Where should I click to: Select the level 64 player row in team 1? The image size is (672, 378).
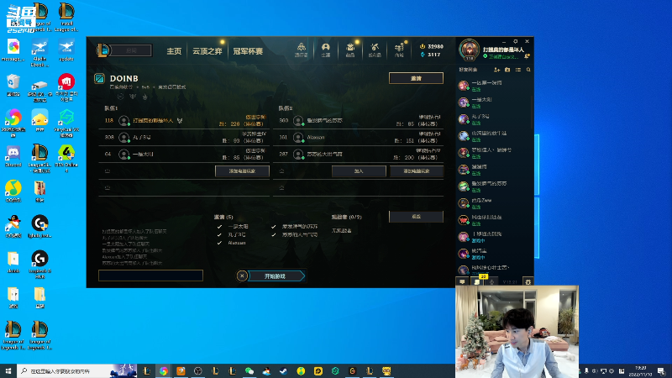tap(184, 154)
